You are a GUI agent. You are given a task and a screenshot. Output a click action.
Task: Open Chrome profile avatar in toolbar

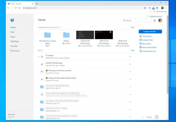[162, 8]
